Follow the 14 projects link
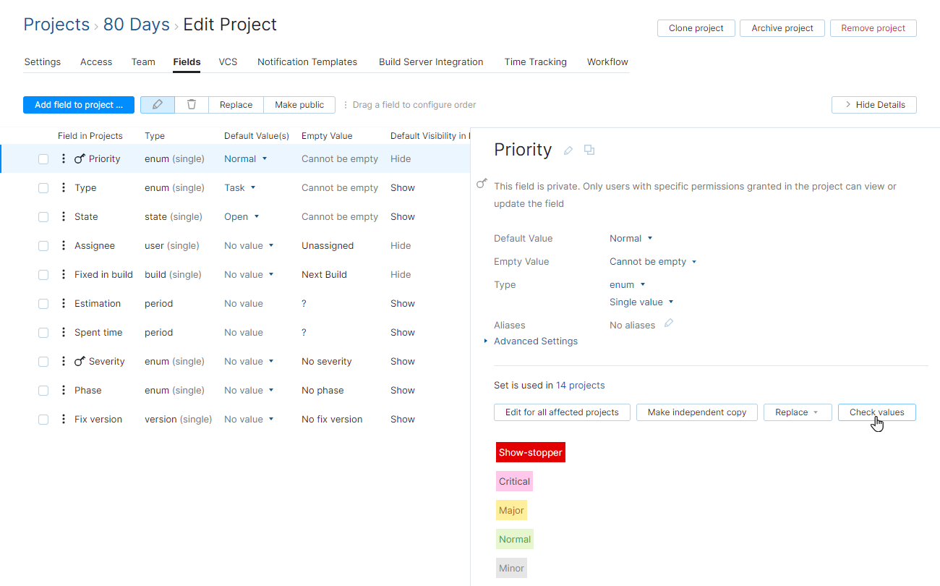 [580, 385]
